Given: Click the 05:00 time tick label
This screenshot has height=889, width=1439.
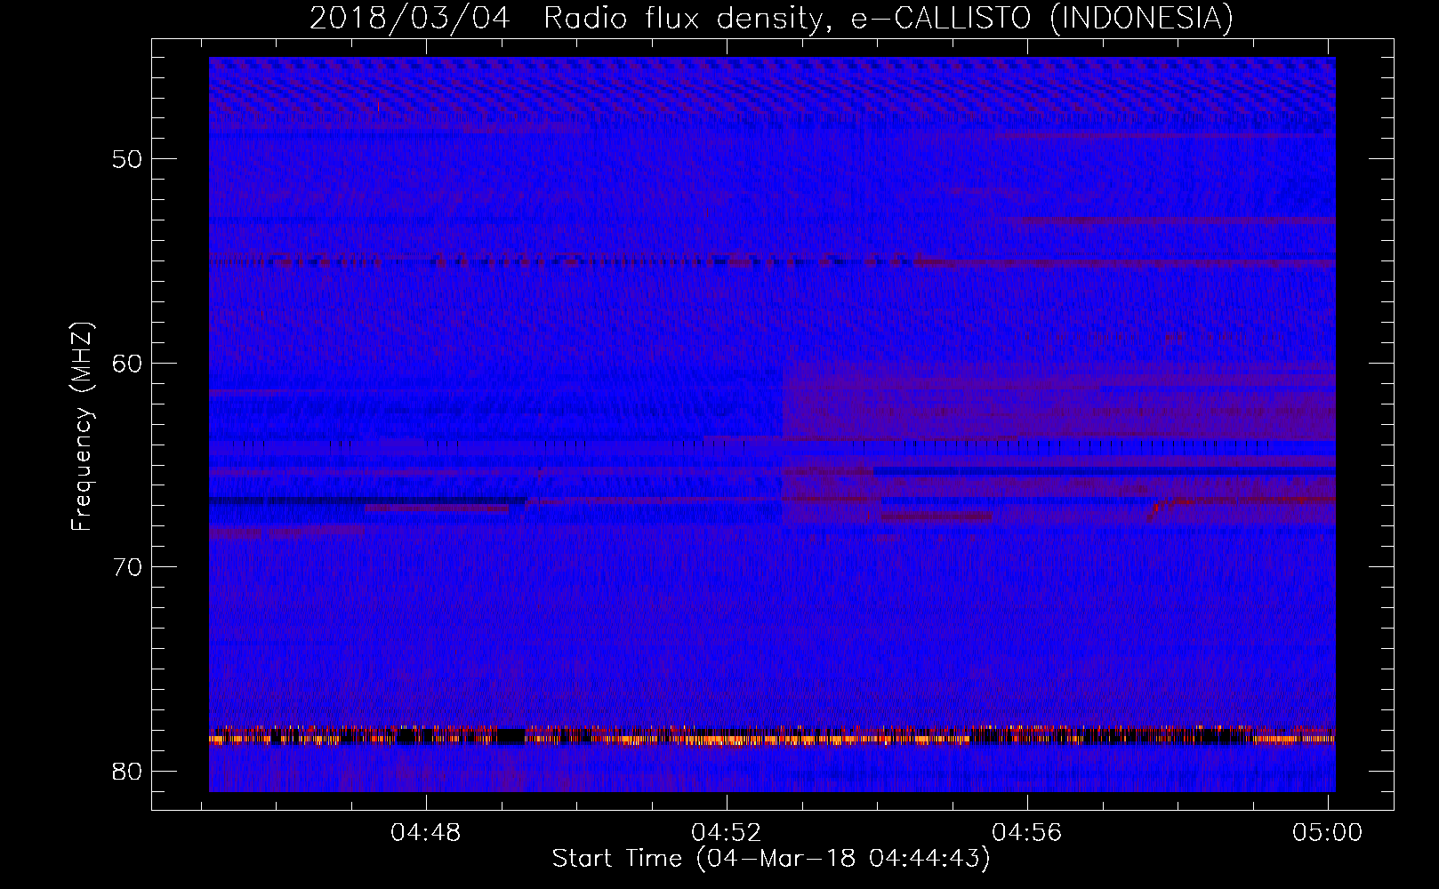Looking at the screenshot, I should click(x=1327, y=832).
